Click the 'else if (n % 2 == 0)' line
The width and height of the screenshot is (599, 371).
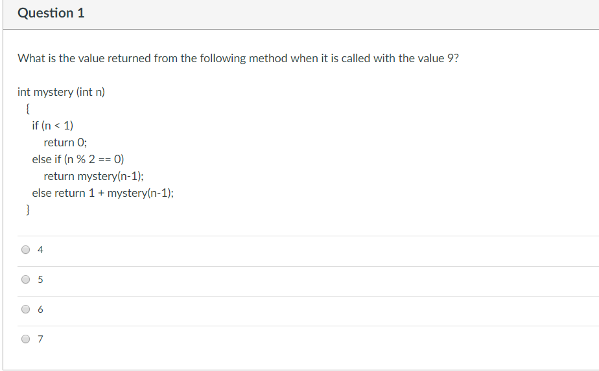pos(78,159)
